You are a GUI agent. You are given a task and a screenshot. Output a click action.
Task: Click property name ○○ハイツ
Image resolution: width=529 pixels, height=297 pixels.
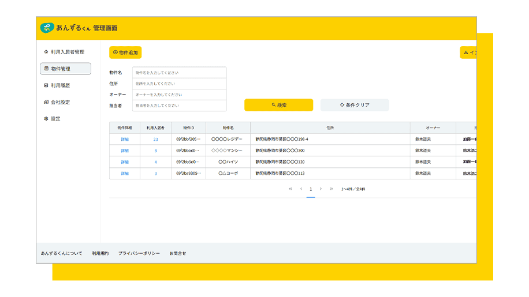coord(228,162)
